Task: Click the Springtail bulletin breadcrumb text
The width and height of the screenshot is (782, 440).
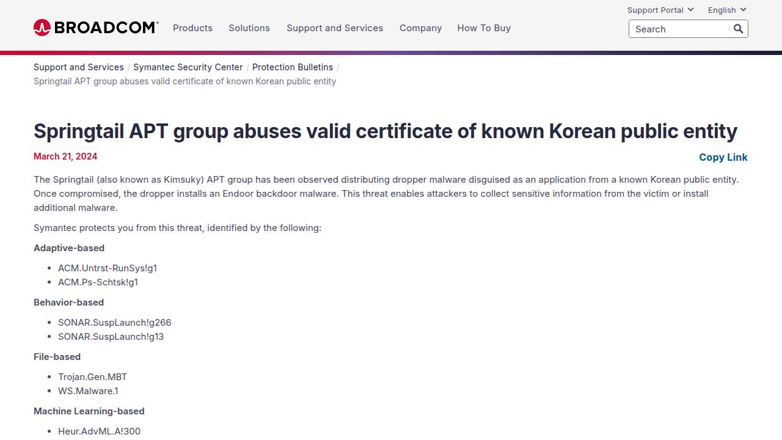Action: pos(185,81)
